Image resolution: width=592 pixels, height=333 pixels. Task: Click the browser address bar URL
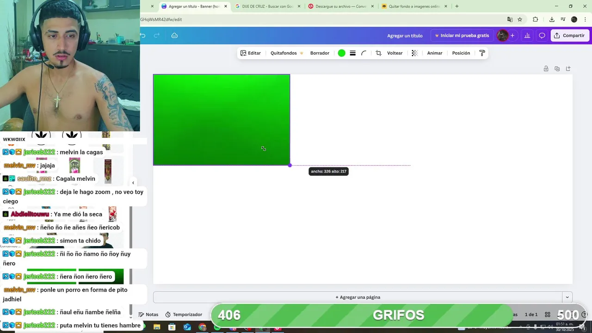[161, 19]
